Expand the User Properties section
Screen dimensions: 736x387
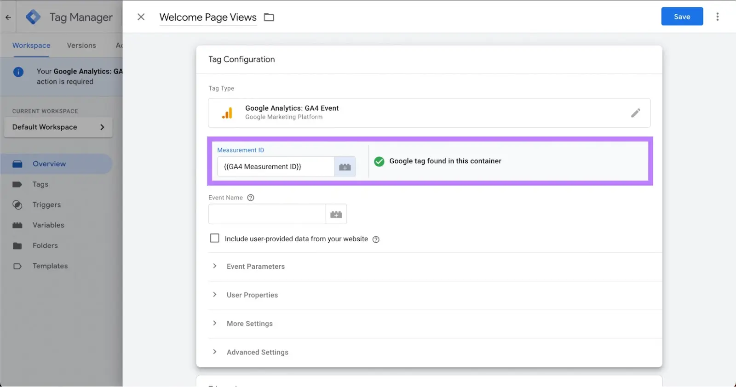coord(252,295)
